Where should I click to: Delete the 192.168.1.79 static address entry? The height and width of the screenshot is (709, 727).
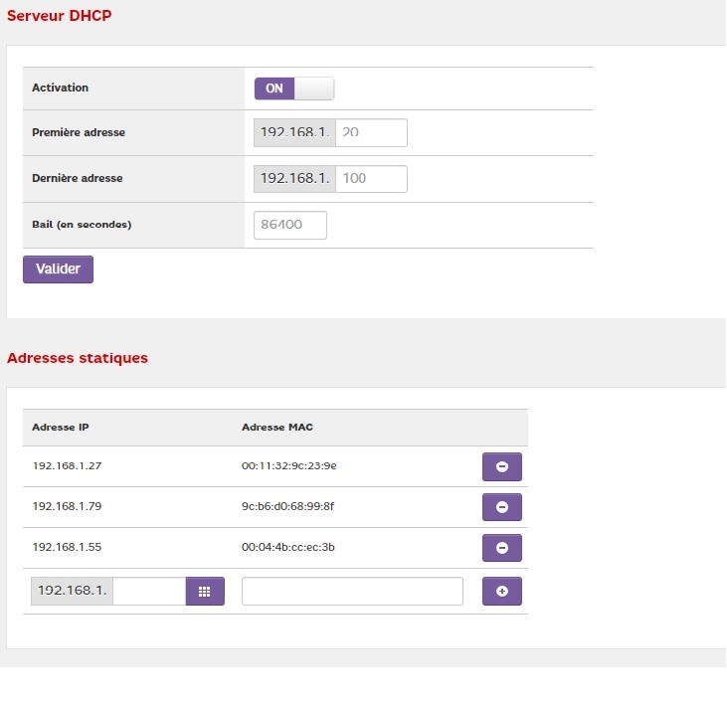pyautogui.click(x=501, y=507)
